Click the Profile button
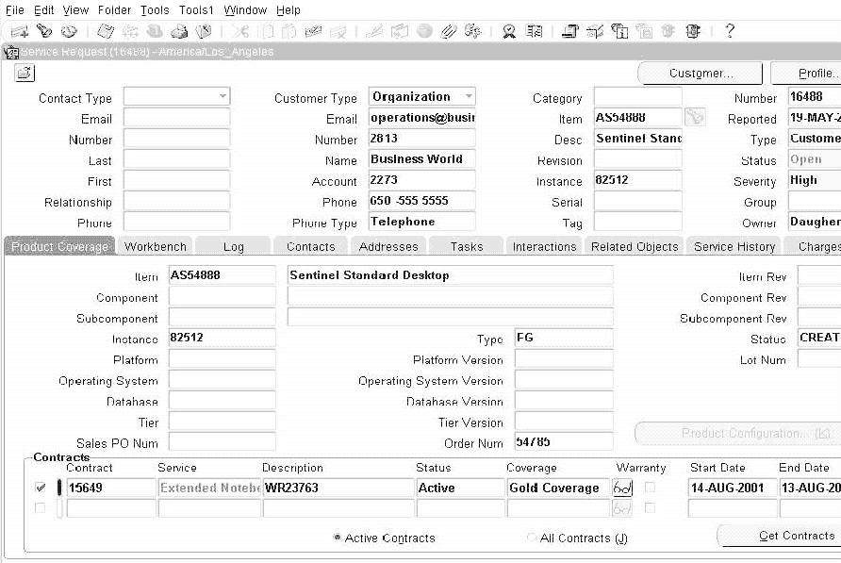Screen dimensions: 841x563 pos(806,73)
